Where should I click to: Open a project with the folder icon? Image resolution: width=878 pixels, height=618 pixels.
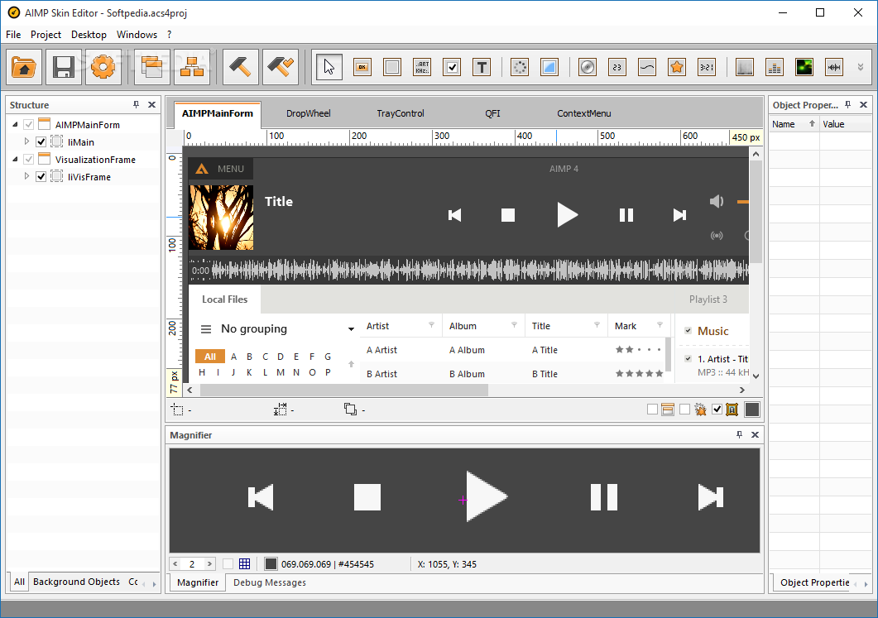coord(24,67)
